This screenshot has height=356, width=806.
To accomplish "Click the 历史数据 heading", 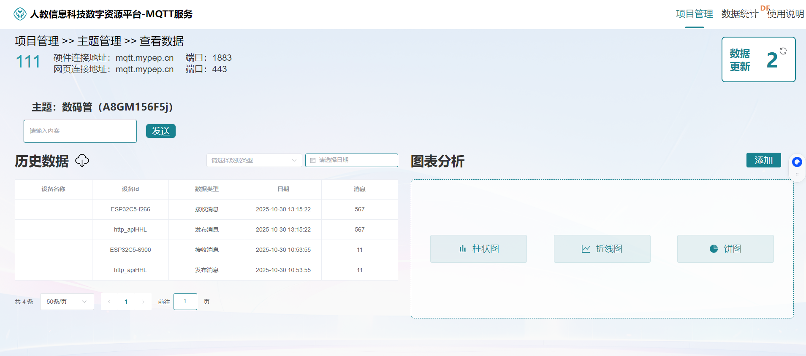I will point(42,161).
